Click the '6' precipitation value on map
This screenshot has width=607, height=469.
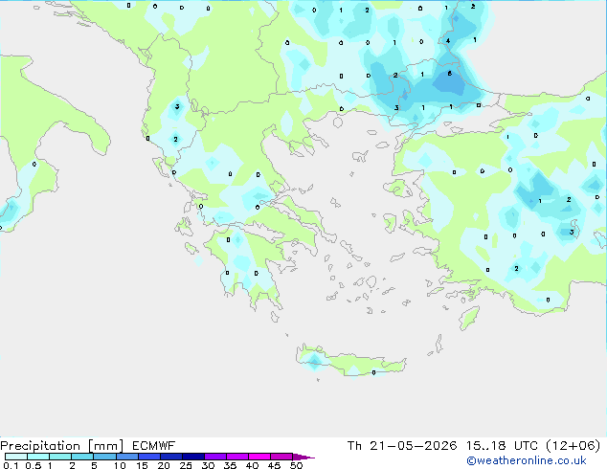[449, 73]
